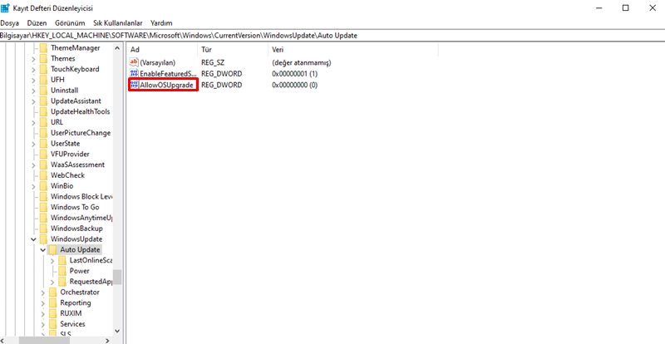Viewport: 665px width, 344px height.
Task: Click the tree pane horizontal scroll-right arrow
Action: [x=107, y=340]
